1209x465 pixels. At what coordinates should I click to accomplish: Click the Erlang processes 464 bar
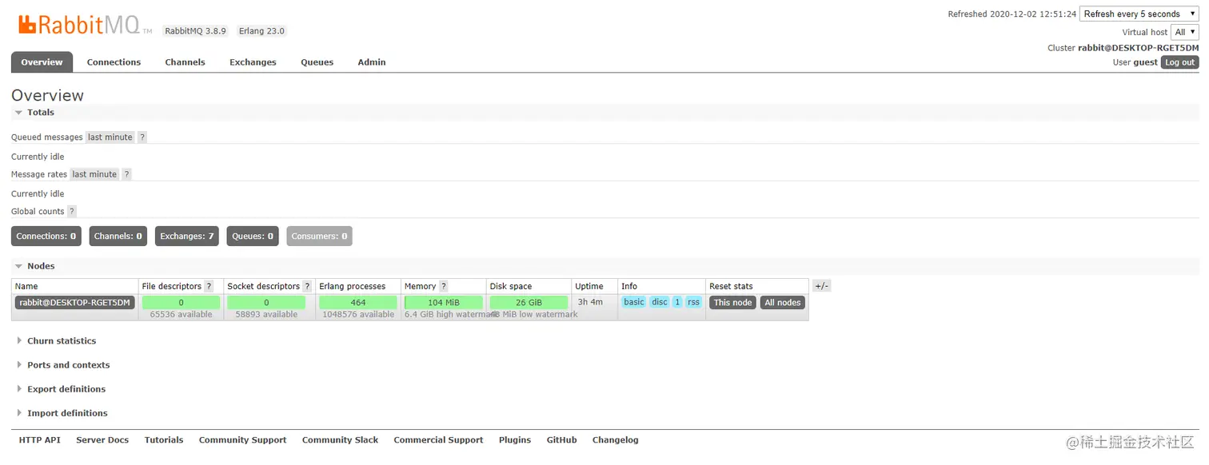[x=358, y=303]
